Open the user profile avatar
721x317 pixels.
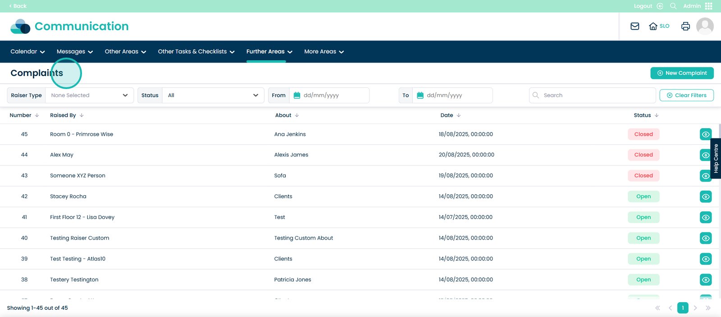pyautogui.click(x=705, y=26)
